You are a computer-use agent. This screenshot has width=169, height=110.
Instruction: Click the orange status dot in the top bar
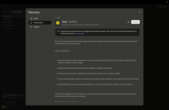(167, 2)
